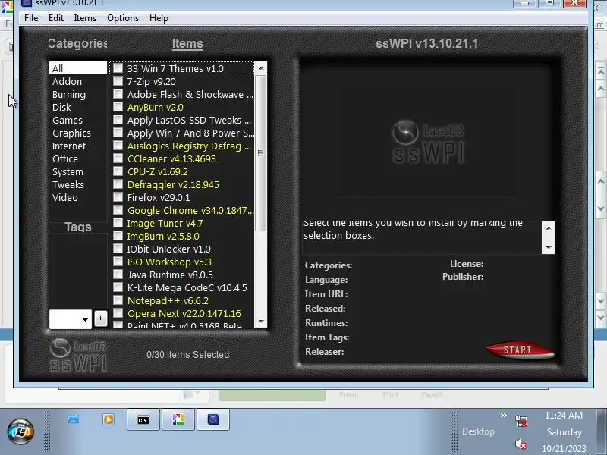Select IObit Unlocker v1.0 item text

(x=168, y=249)
